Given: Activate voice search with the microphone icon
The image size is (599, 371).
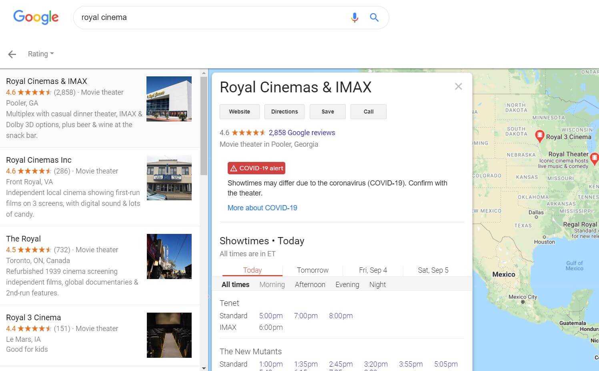Looking at the screenshot, I should (x=355, y=17).
